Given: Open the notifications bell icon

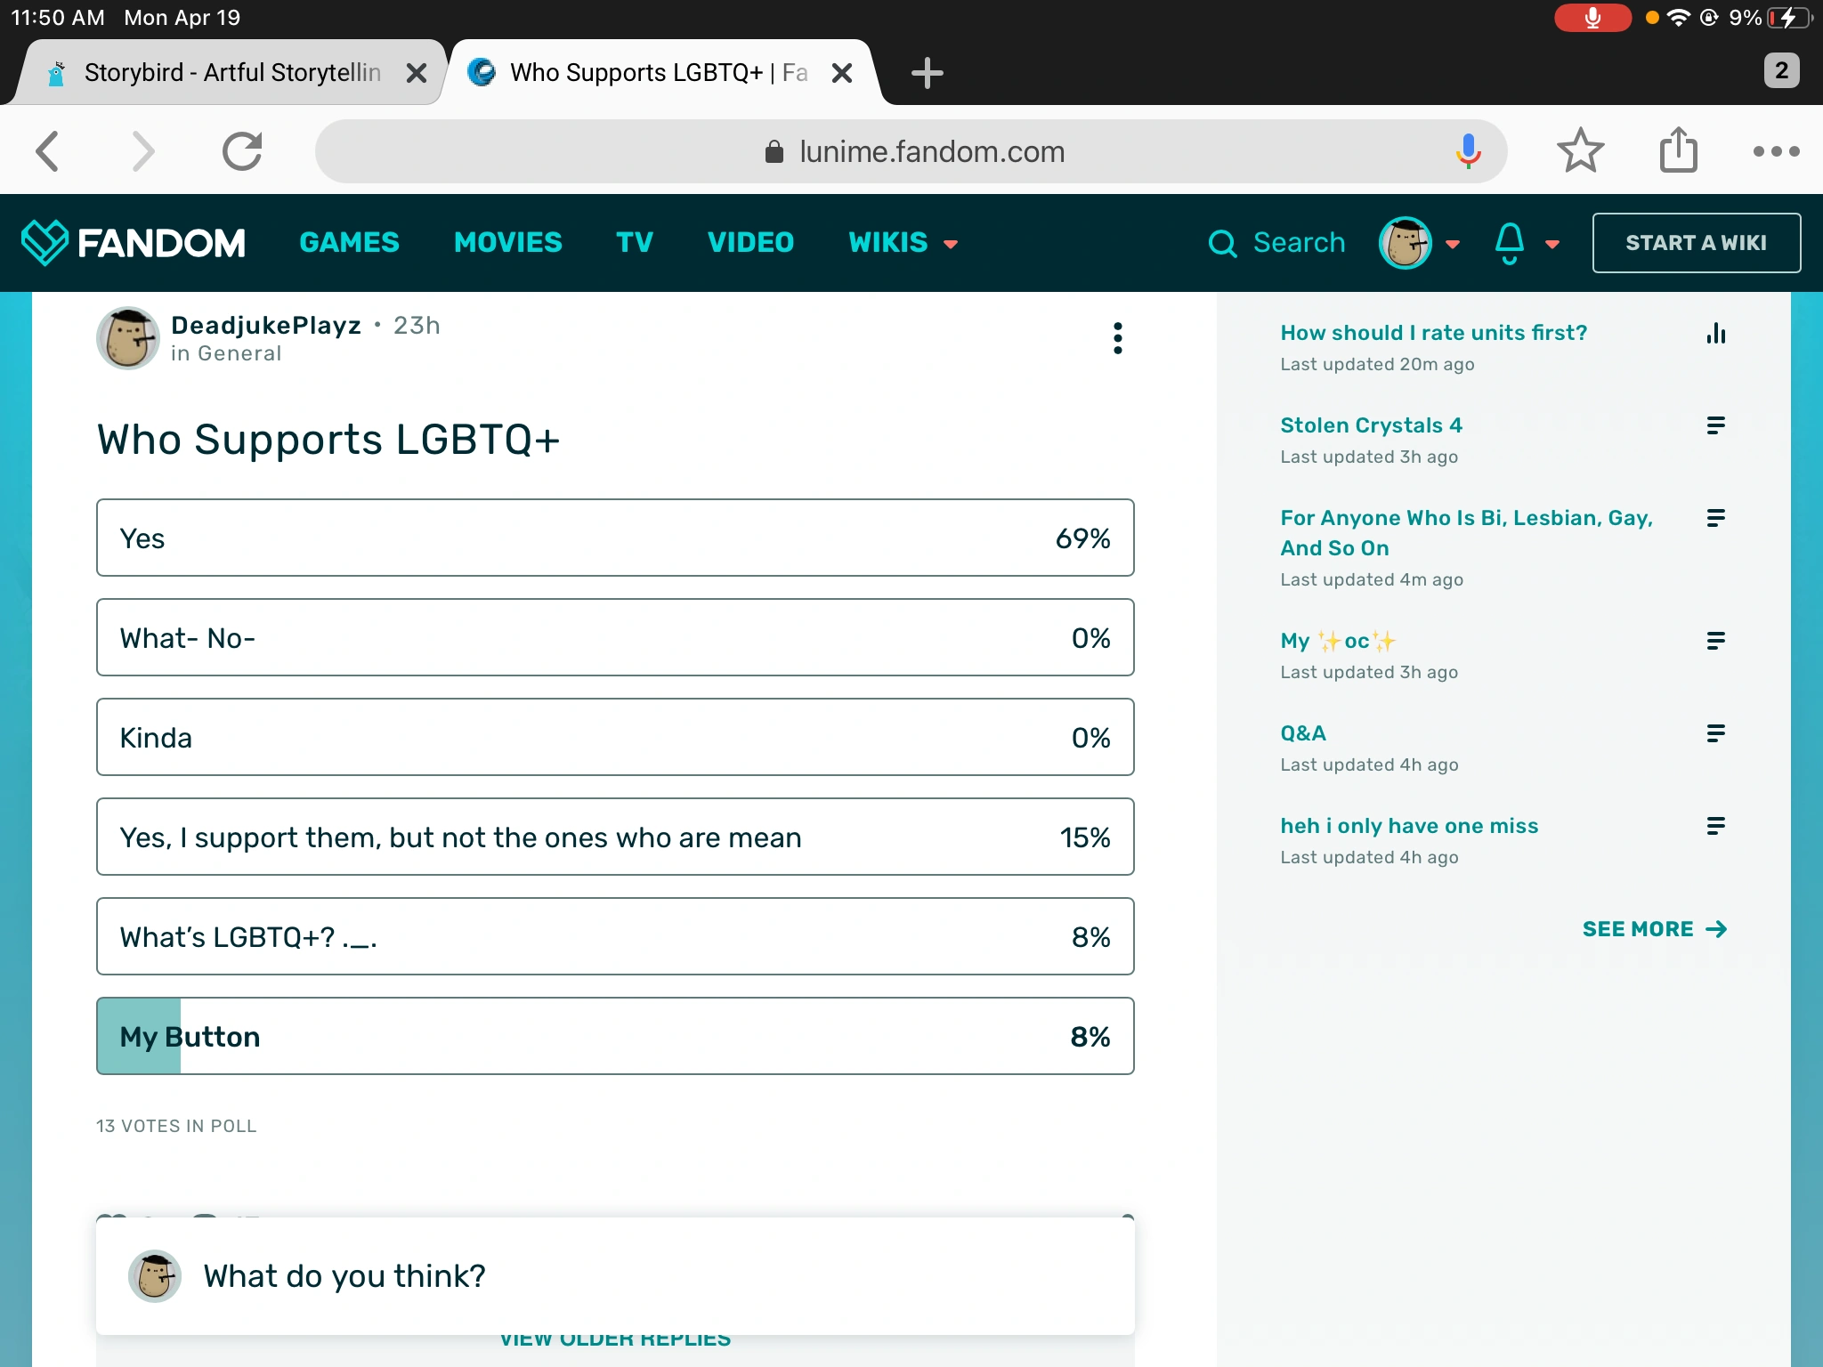Looking at the screenshot, I should (x=1509, y=242).
